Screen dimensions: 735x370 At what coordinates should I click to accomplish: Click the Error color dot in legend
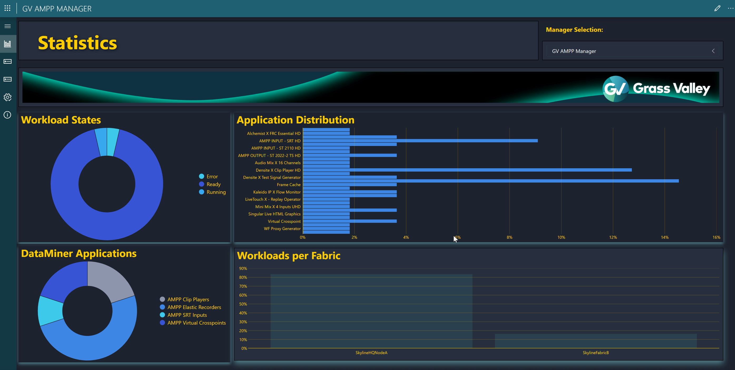(201, 176)
